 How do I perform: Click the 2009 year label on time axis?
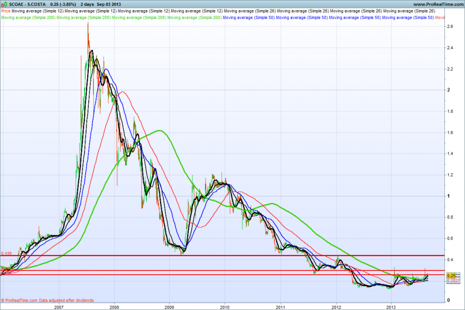169,307
